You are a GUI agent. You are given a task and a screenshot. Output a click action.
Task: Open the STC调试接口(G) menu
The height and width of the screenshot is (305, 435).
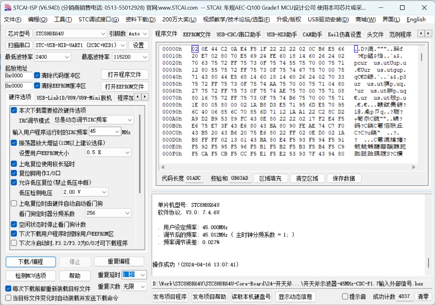[99, 20]
